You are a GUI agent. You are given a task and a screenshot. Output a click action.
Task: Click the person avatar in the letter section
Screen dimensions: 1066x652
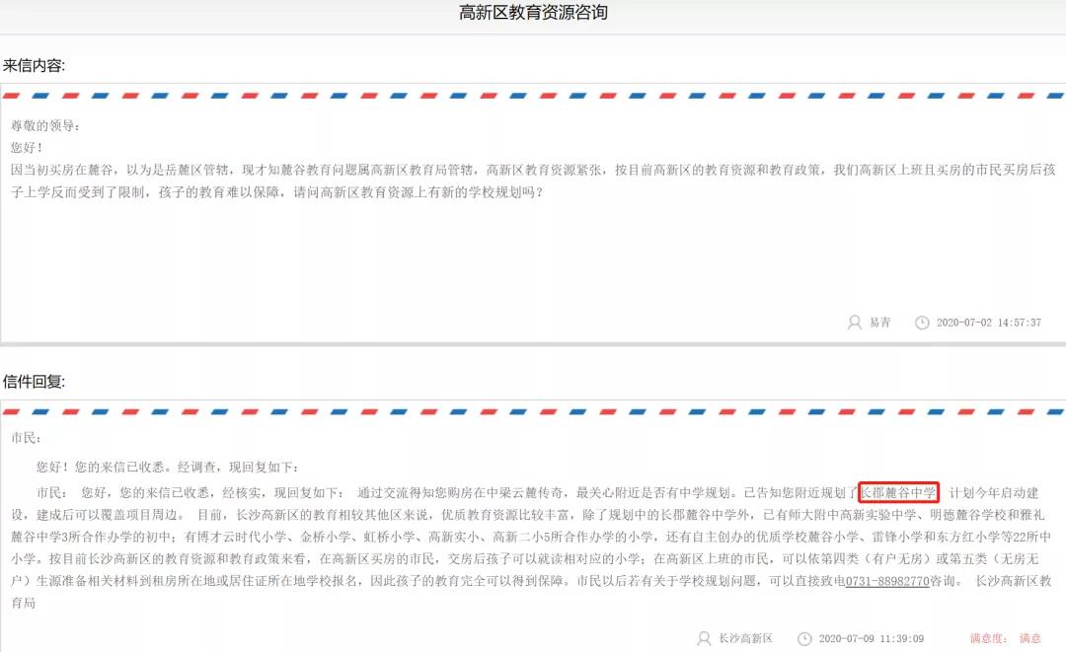coord(854,323)
